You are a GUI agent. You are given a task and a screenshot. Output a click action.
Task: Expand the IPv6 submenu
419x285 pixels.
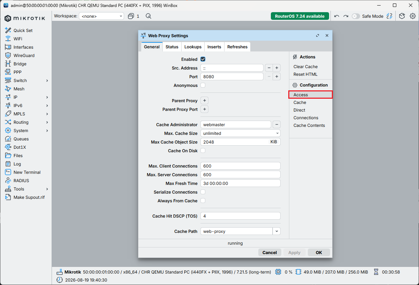[47, 106]
